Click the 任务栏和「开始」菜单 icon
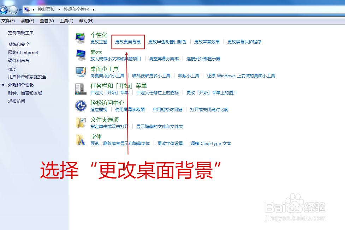 point(81,88)
